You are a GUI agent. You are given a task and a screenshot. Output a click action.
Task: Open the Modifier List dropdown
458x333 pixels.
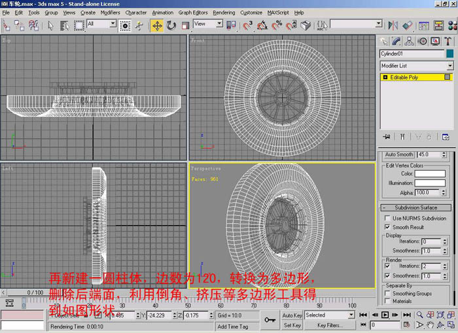click(x=417, y=65)
